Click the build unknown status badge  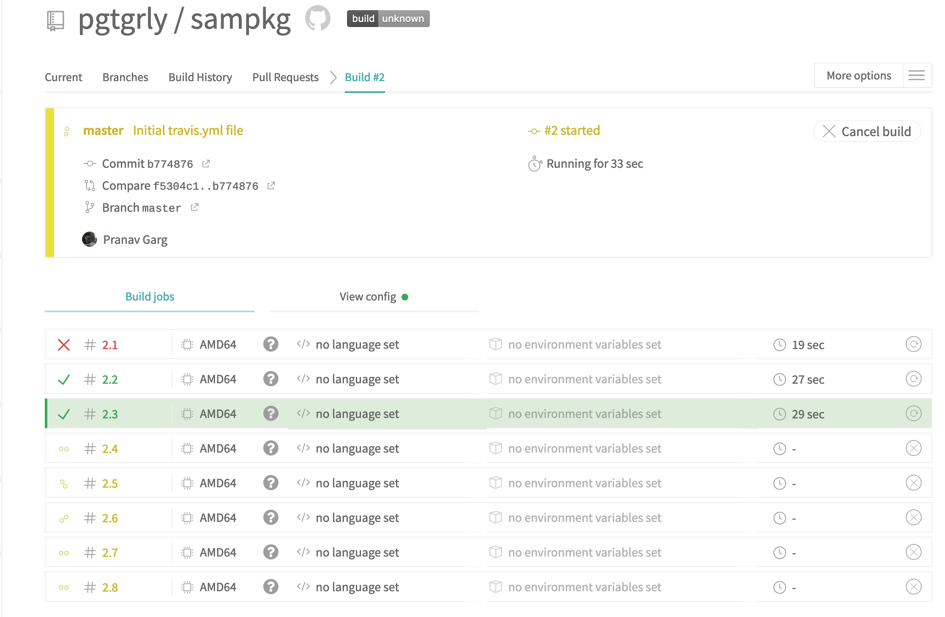[388, 19]
